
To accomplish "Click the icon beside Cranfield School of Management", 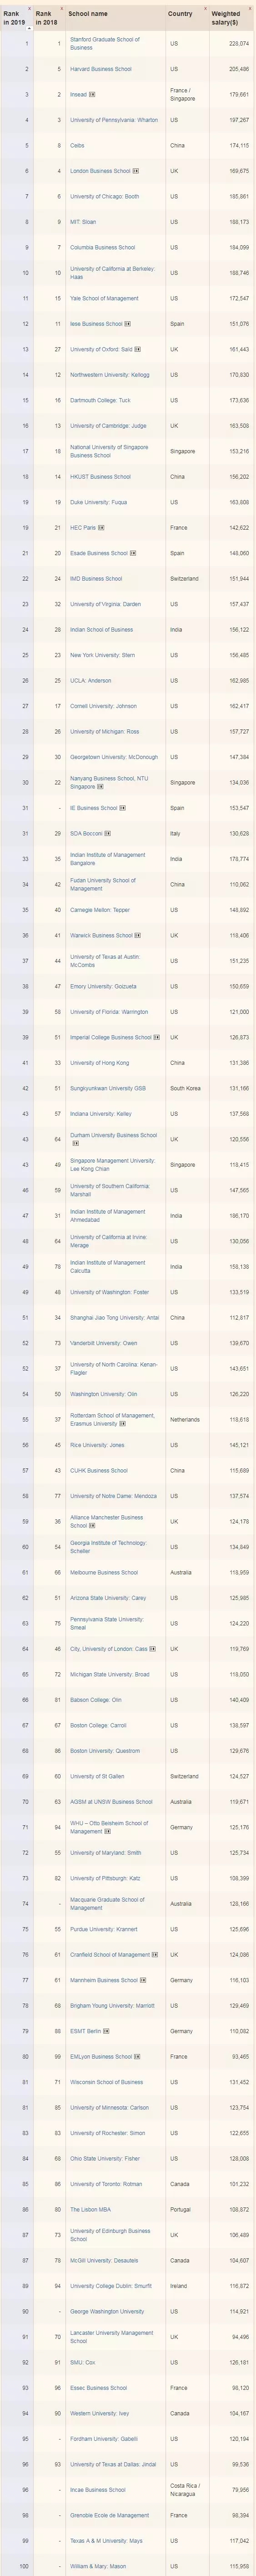I will pyautogui.click(x=155, y=1954).
